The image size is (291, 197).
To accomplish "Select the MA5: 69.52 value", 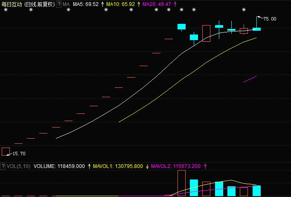I will 86,4.
